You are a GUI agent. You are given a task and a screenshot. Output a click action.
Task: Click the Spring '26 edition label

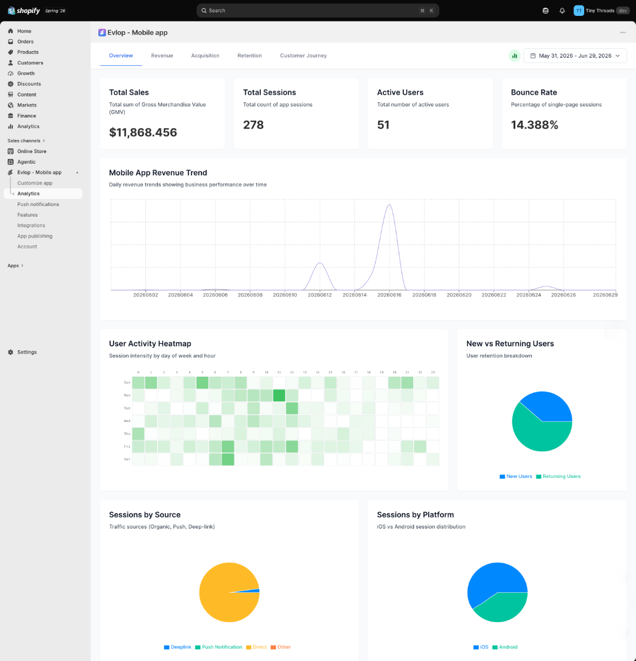click(55, 11)
